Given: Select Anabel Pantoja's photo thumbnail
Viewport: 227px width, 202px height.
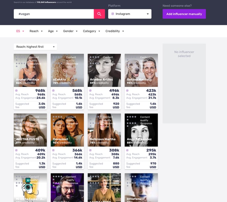Looking at the screenshot, I should 30,70.
